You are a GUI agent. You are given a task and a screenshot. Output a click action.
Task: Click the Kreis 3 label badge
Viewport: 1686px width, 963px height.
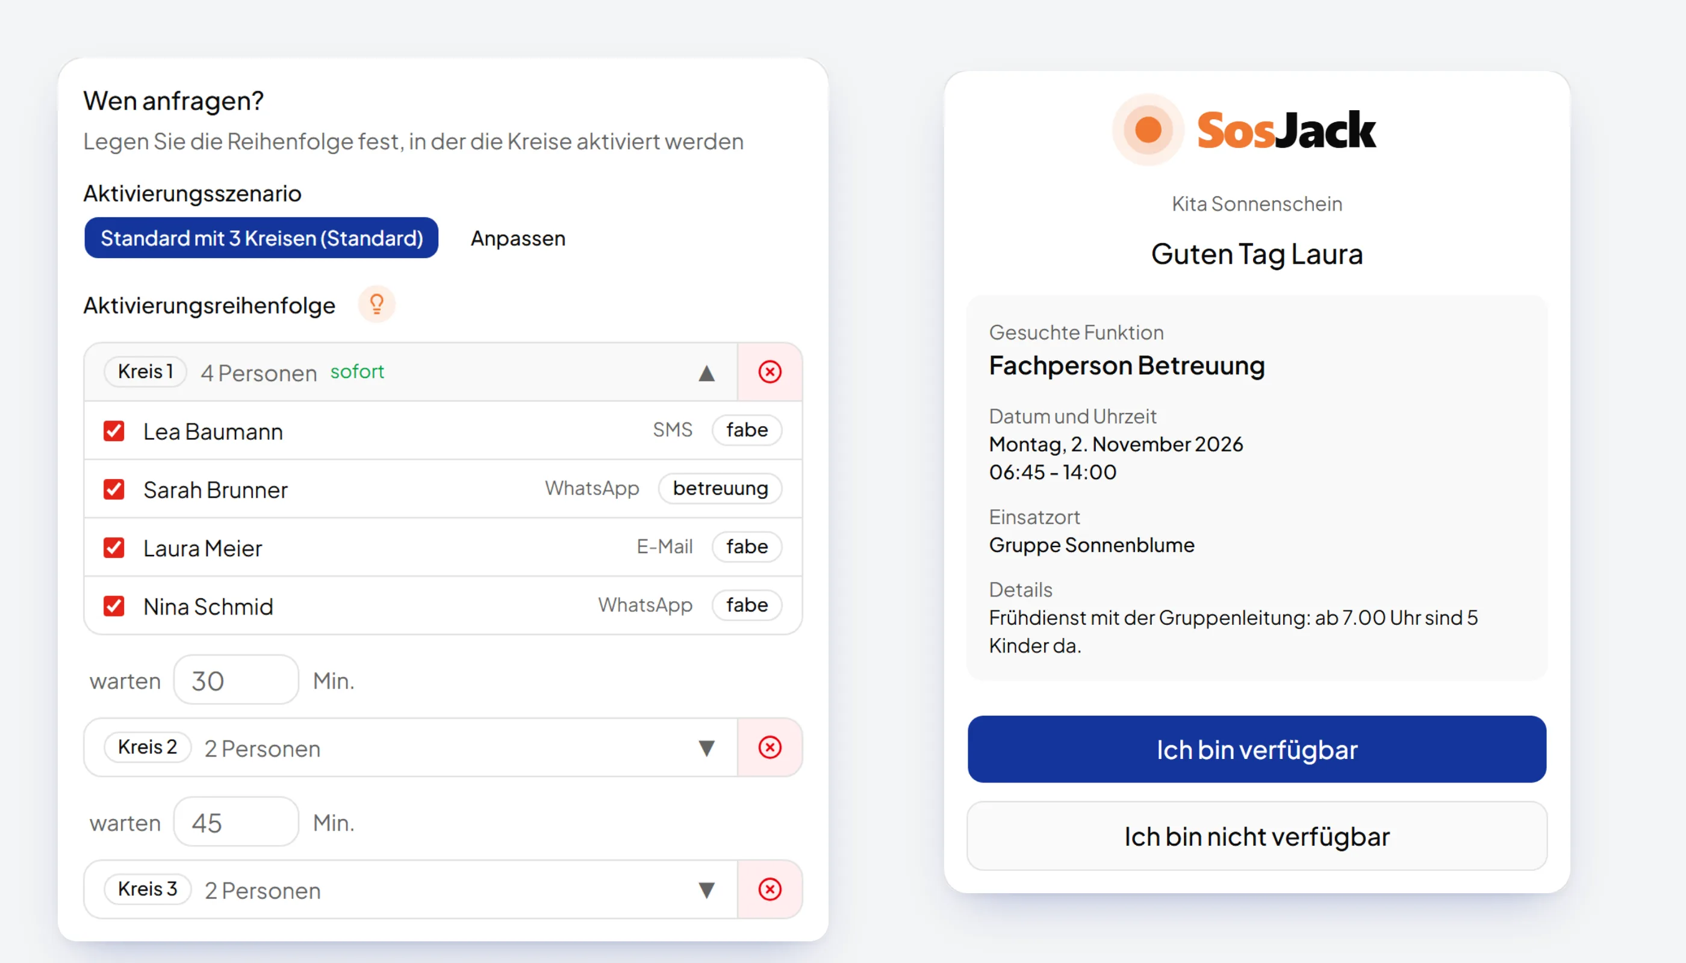click(148, 890)
